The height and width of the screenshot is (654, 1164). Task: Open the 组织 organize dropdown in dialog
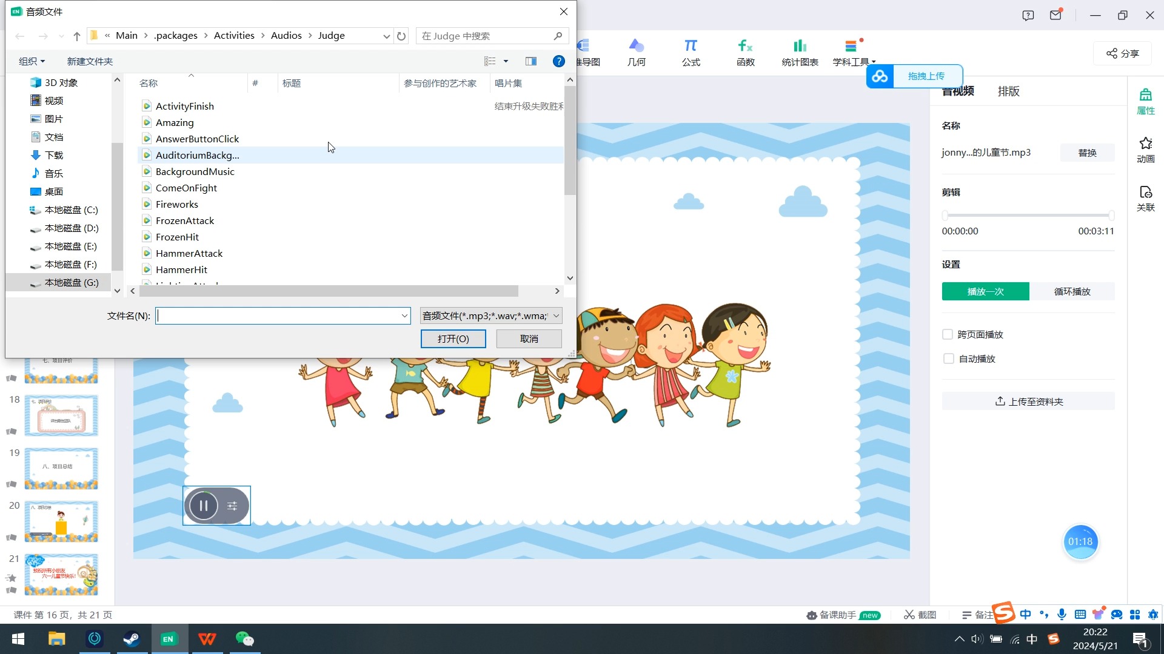[32, 61]
